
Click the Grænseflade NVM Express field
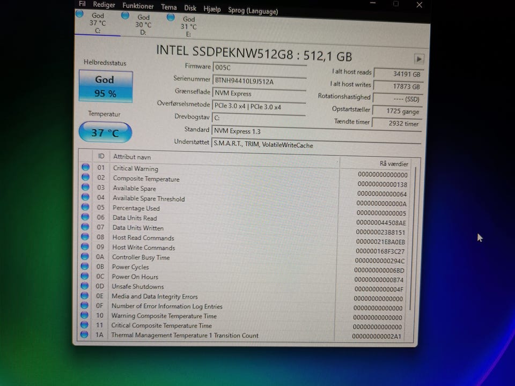259,93
